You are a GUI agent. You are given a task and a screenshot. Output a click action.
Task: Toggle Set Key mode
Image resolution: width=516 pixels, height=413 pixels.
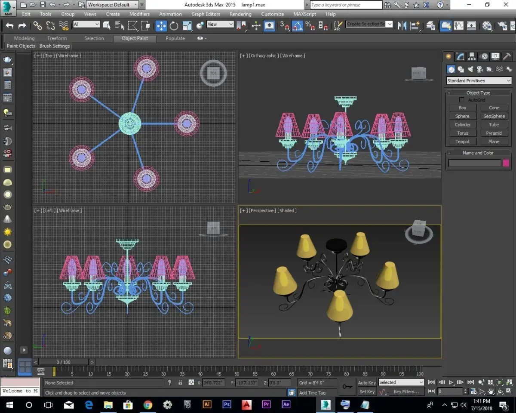click(367, 391)
